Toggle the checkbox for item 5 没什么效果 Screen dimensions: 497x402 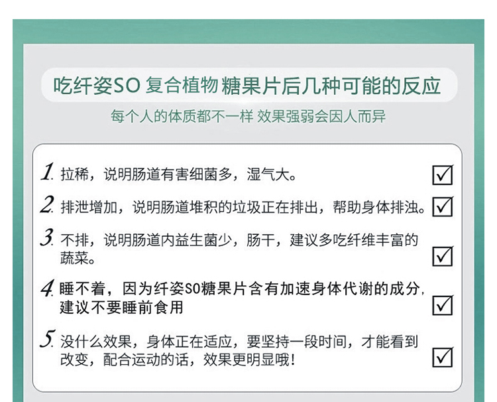click(443, 357)
